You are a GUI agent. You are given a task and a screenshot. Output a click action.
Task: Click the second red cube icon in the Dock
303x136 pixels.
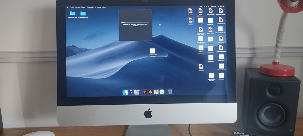pyautogui.click(x=151, y=92)
